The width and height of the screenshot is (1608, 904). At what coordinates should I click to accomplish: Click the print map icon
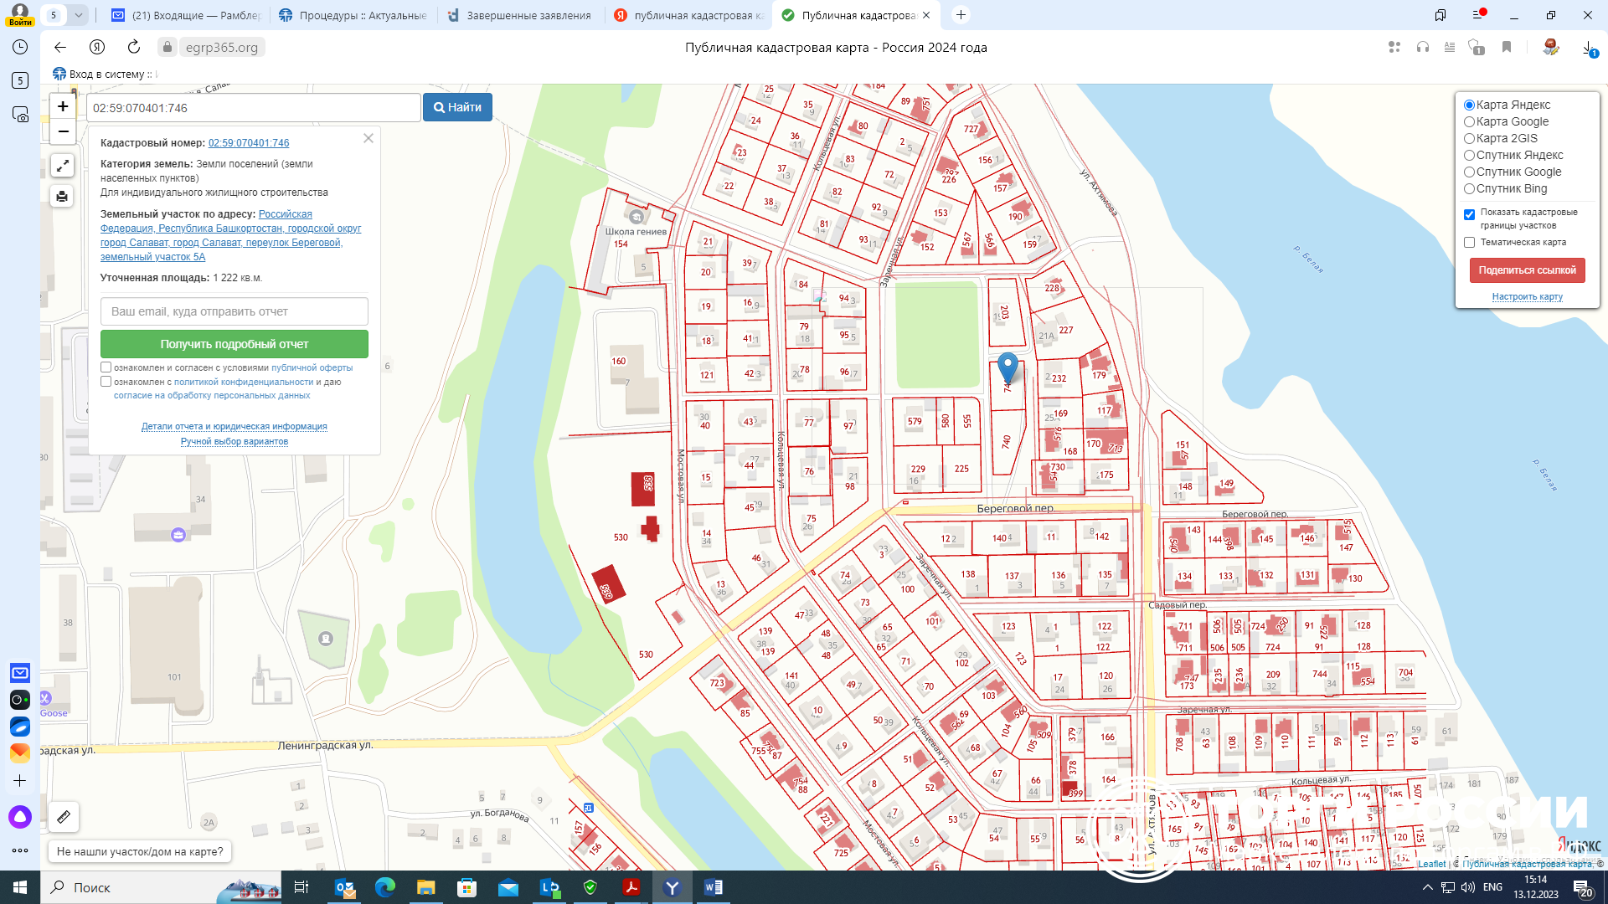(63, 197)
